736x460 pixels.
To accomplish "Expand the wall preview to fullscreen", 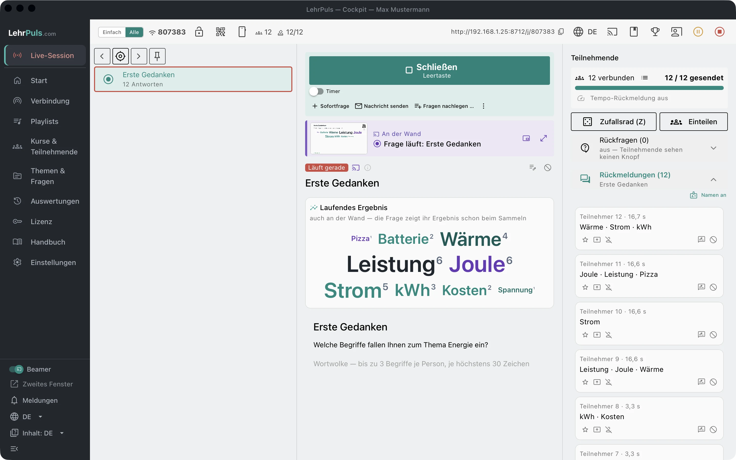I will [x=544, y=139].
